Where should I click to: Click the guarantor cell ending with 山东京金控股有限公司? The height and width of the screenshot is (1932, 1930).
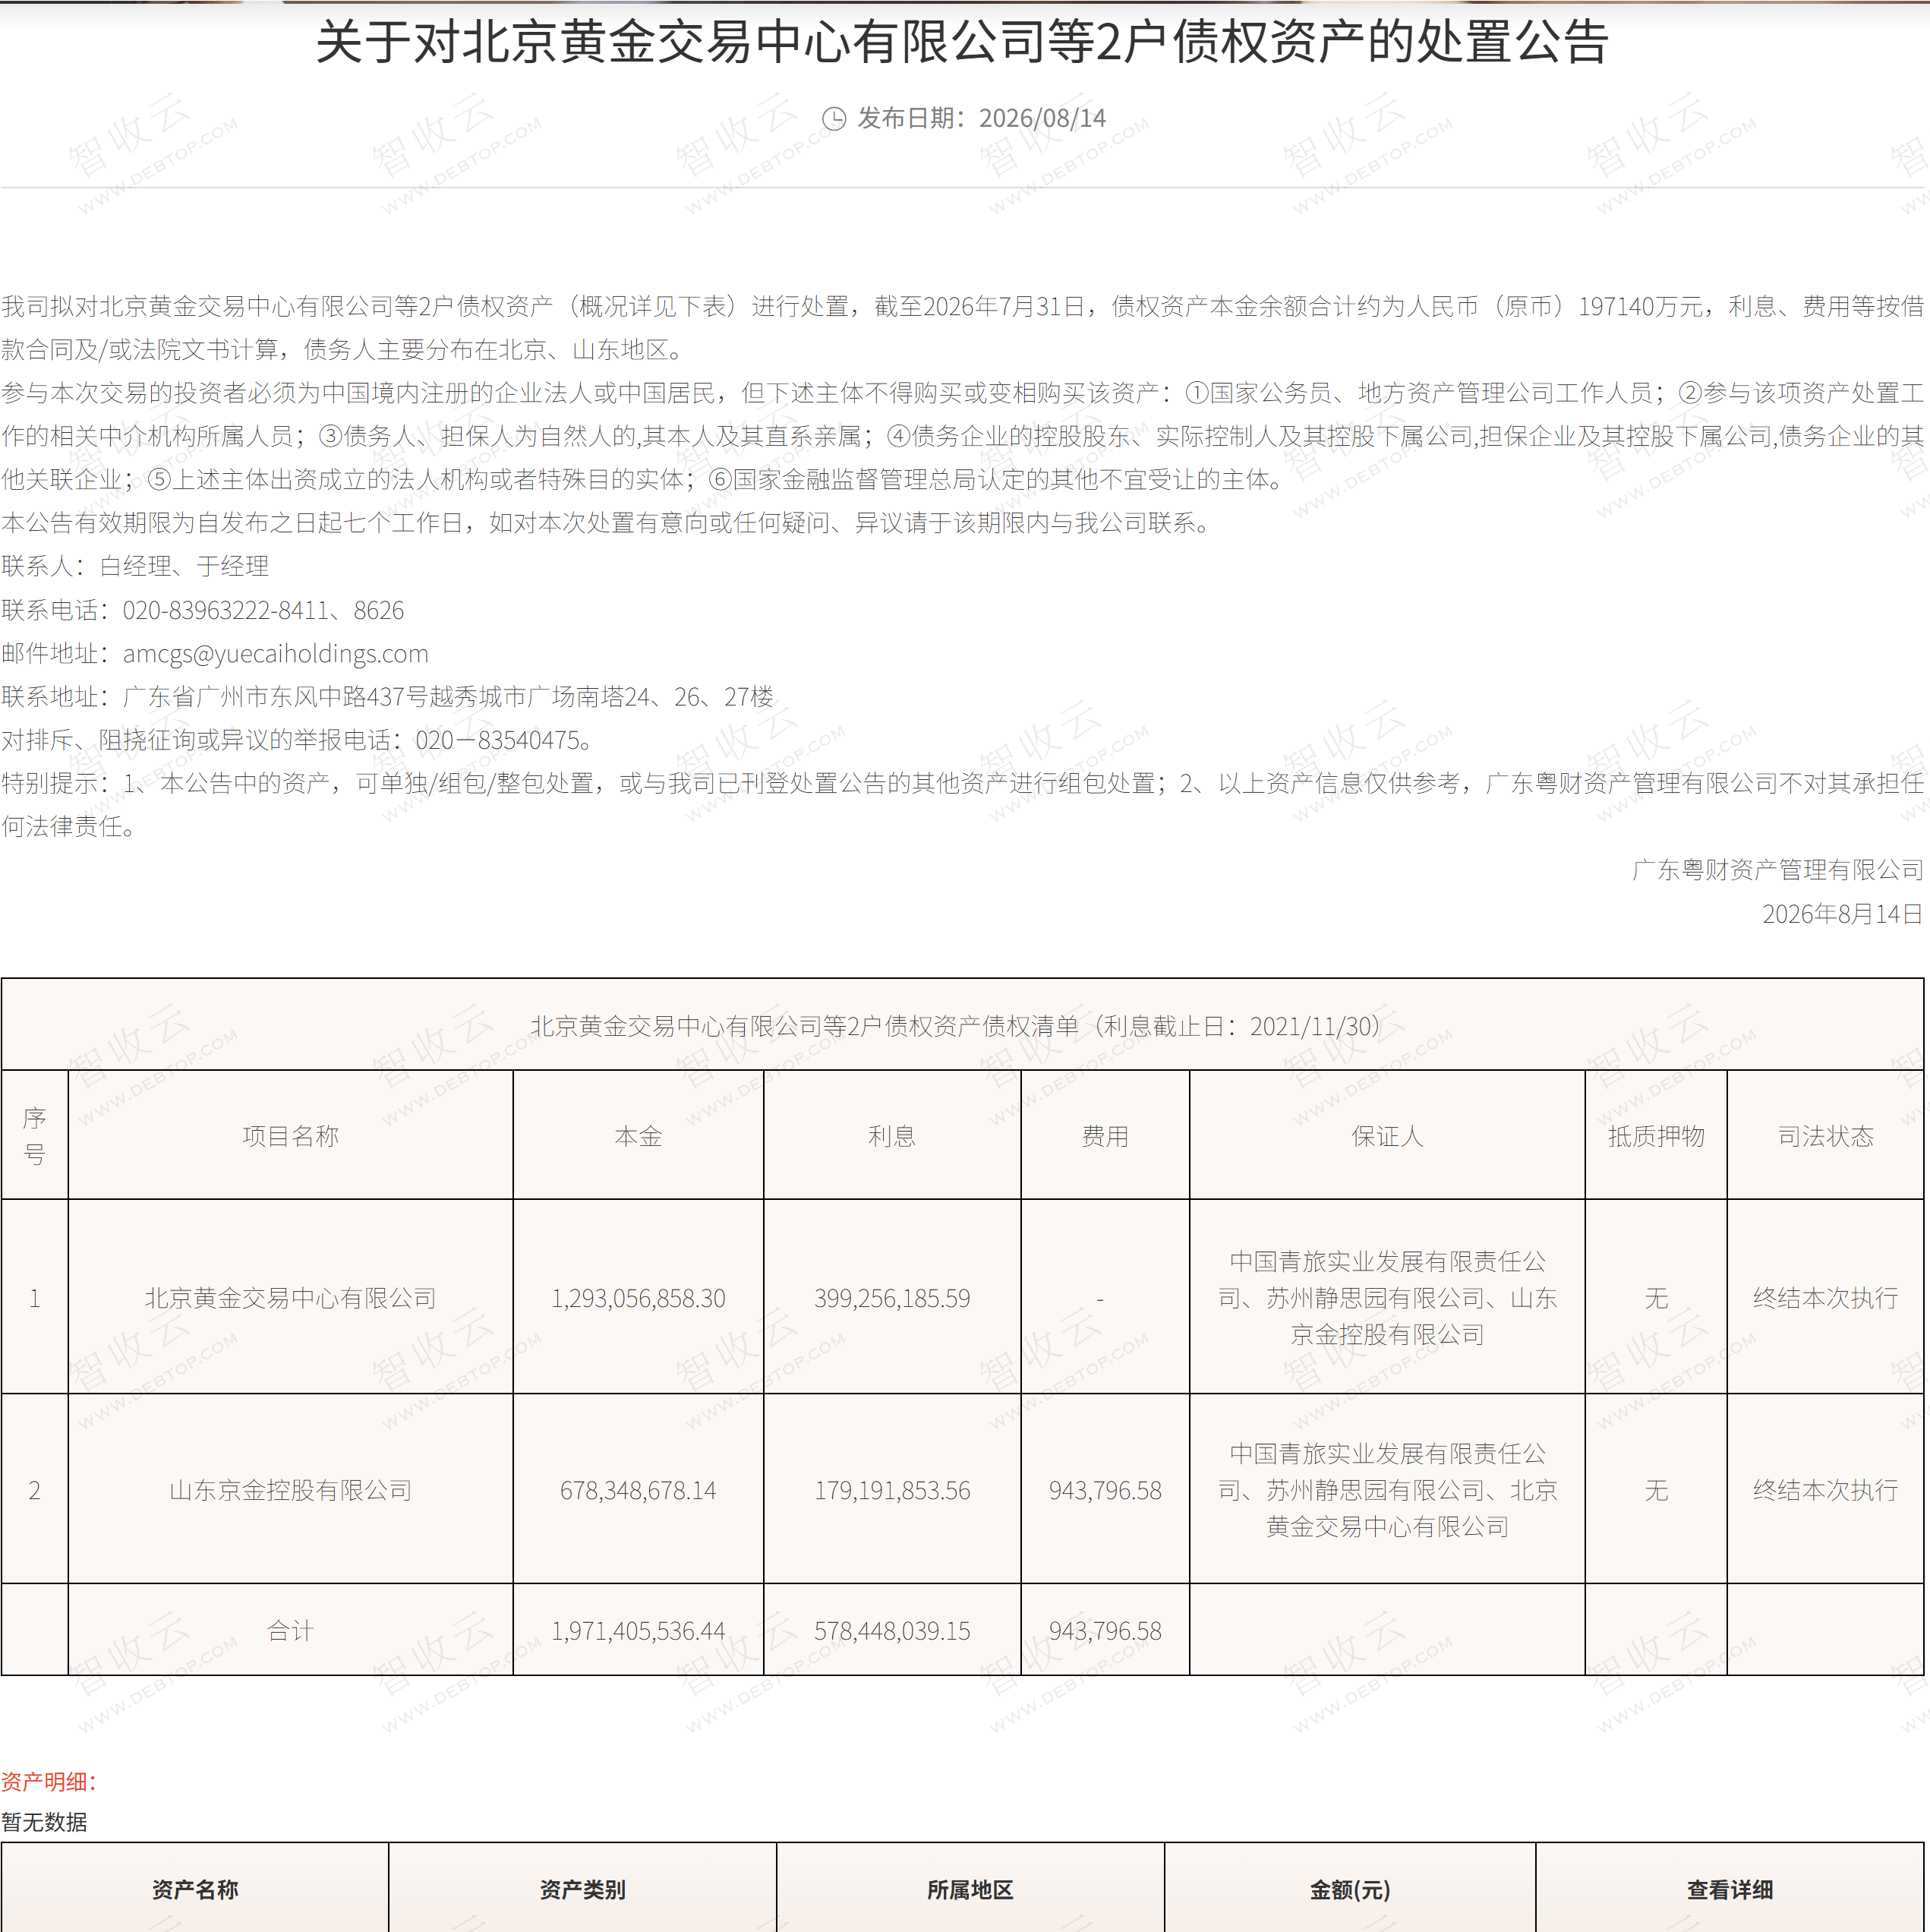1387,1298
